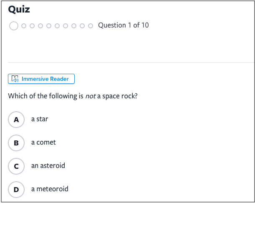Click the 'an asteroid' answer text
The image size is (255, 225).
[48, 165]
